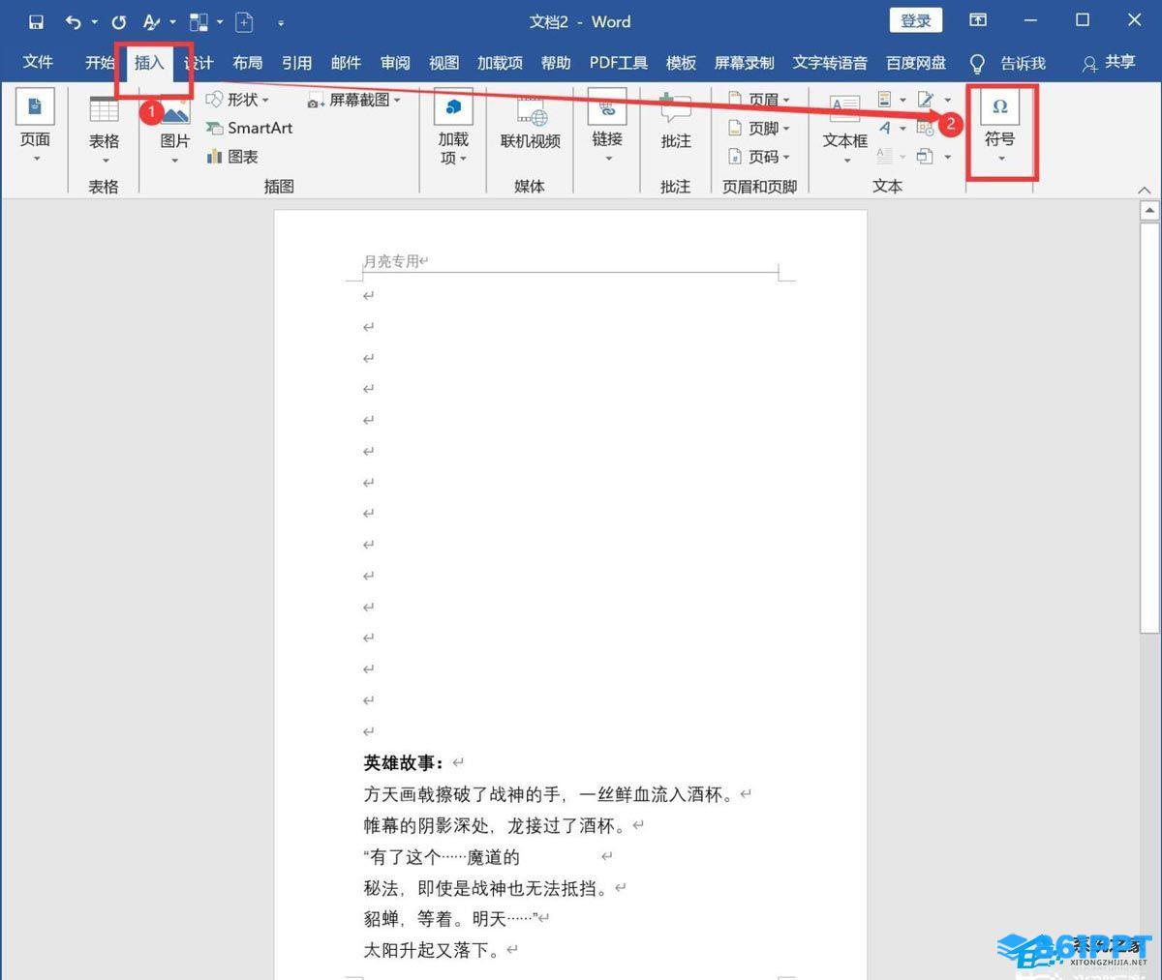Insert a 图表 chart
The width and height of the screenshot is (1162, 980).
[231, 157]
